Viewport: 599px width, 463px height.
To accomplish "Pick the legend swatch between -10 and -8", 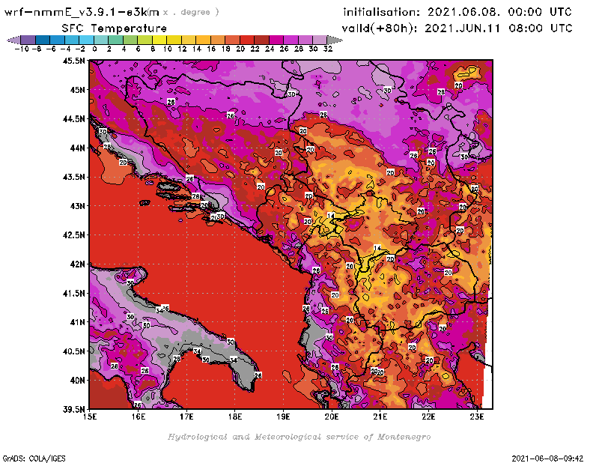I will 28,40.
